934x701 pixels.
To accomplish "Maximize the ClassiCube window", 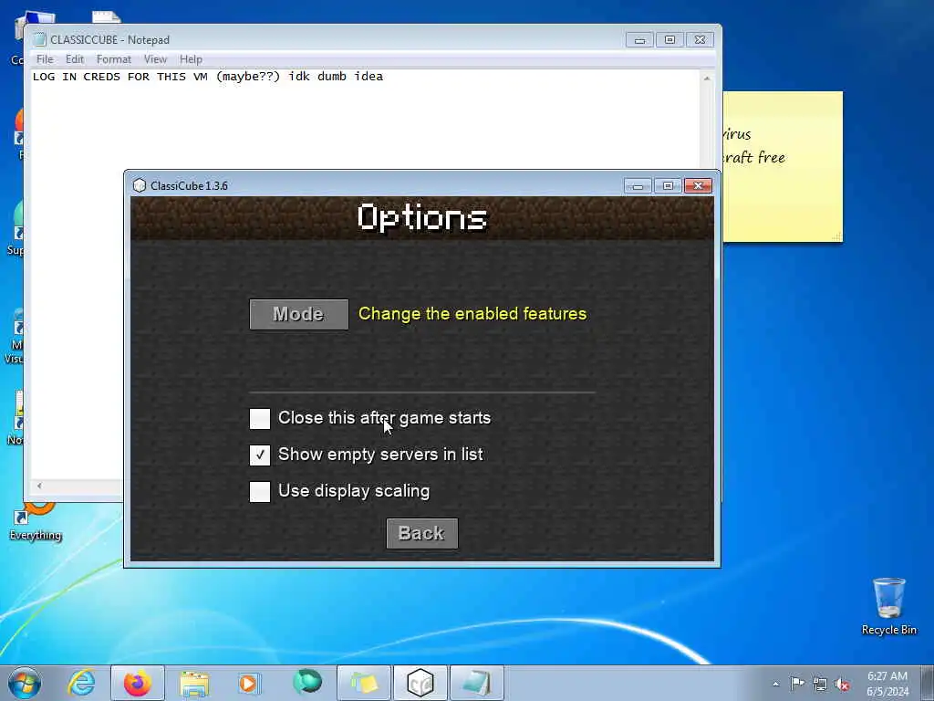I will tap(668, 186).
